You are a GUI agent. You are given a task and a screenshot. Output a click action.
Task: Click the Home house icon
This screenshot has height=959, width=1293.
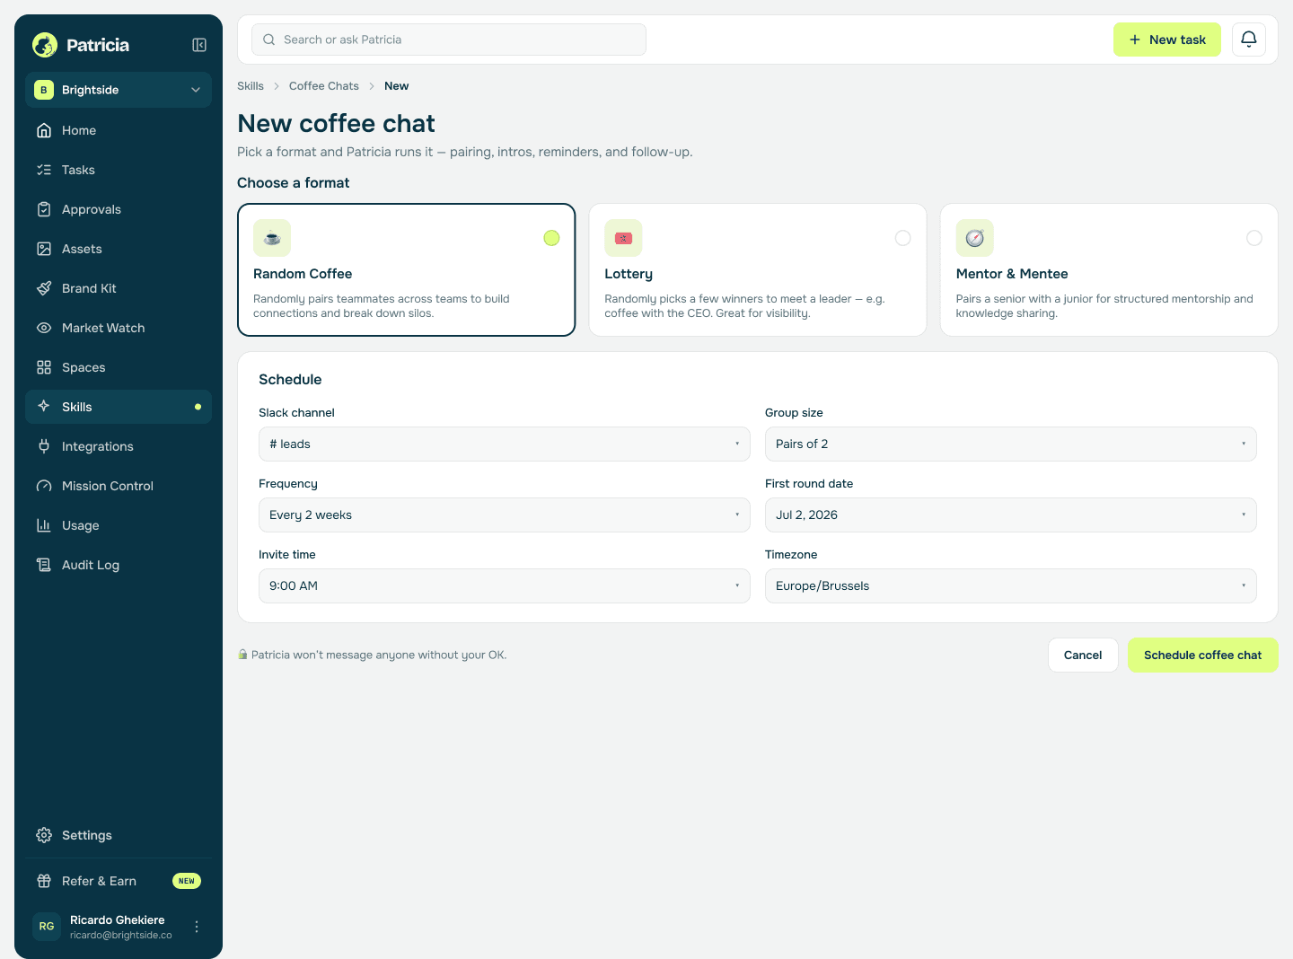[44, 130]
